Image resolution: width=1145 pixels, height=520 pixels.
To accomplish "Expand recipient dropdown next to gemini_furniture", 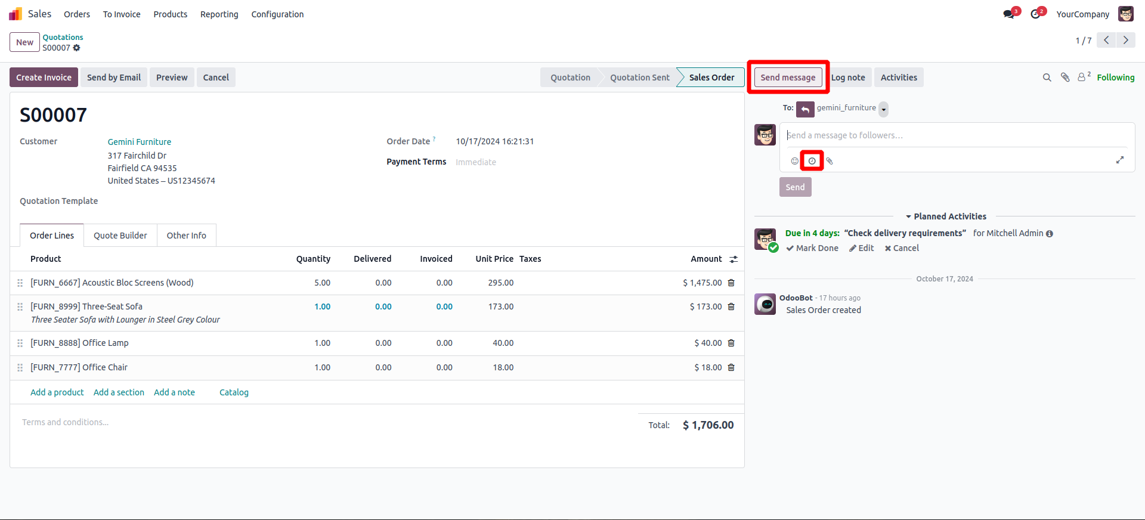I will click(884, 109).
